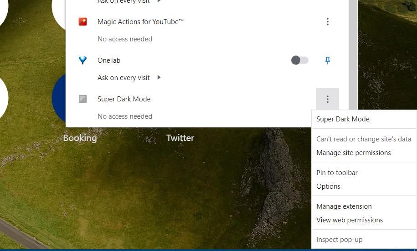Toggle the OneTab site access switch
This screenshot has width=417, height=251.
click(300, 60)
